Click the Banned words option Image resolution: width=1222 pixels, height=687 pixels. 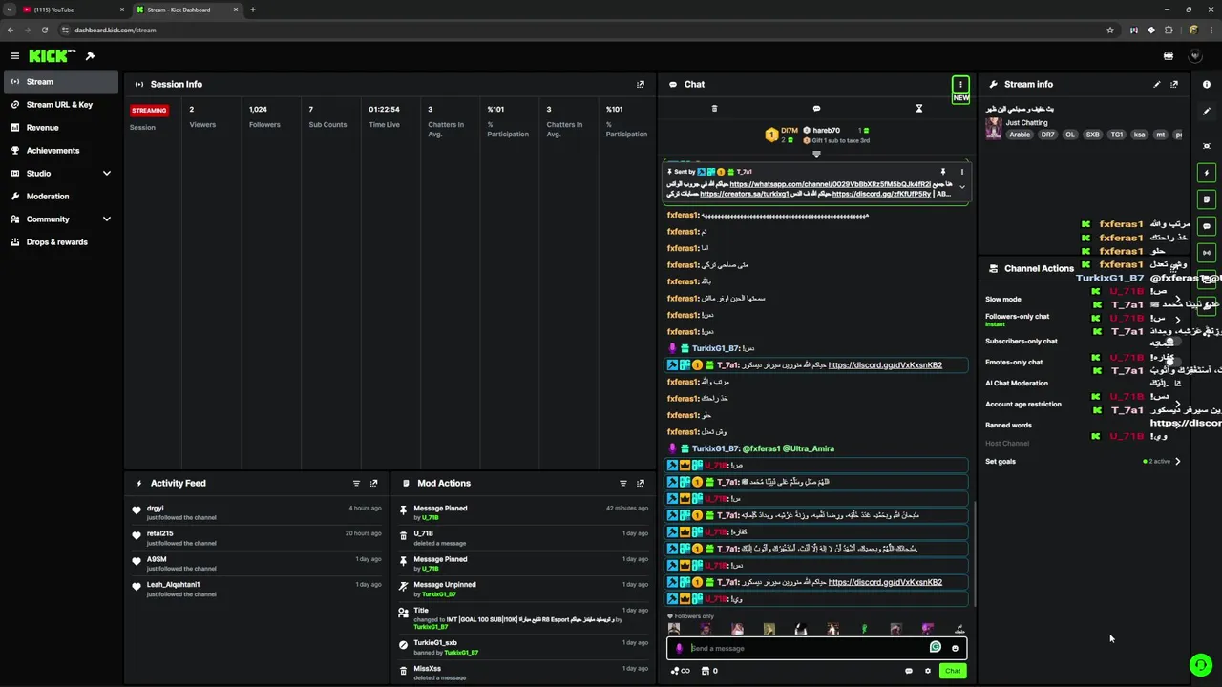tap(1008, 425)
